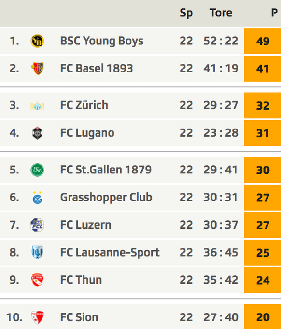Screen dimensions: 281x329
Task: Click the Grasshopper Club logo with stars
Action: pyautogui.click(x=37, y=198)
